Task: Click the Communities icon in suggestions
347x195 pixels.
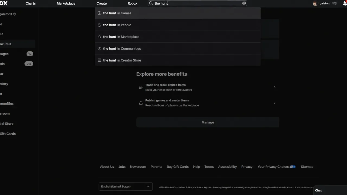Action: 99,48
